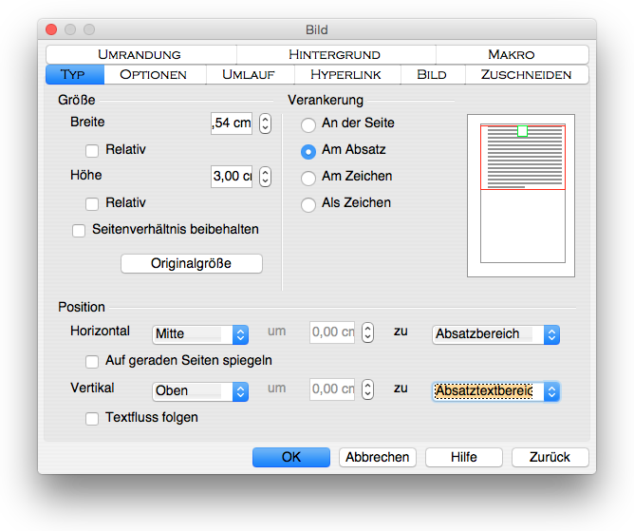Toggle Auf geraden Seiten spiegeln

[92, 361]
